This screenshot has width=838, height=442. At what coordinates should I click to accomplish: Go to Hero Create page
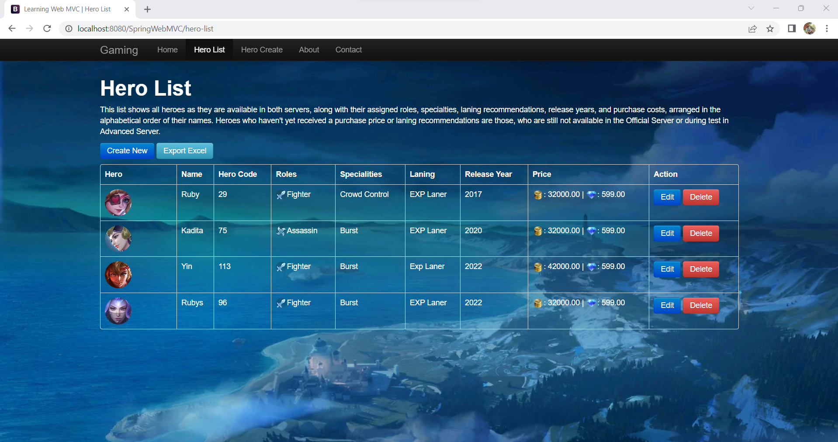click(x=262, y=50)
